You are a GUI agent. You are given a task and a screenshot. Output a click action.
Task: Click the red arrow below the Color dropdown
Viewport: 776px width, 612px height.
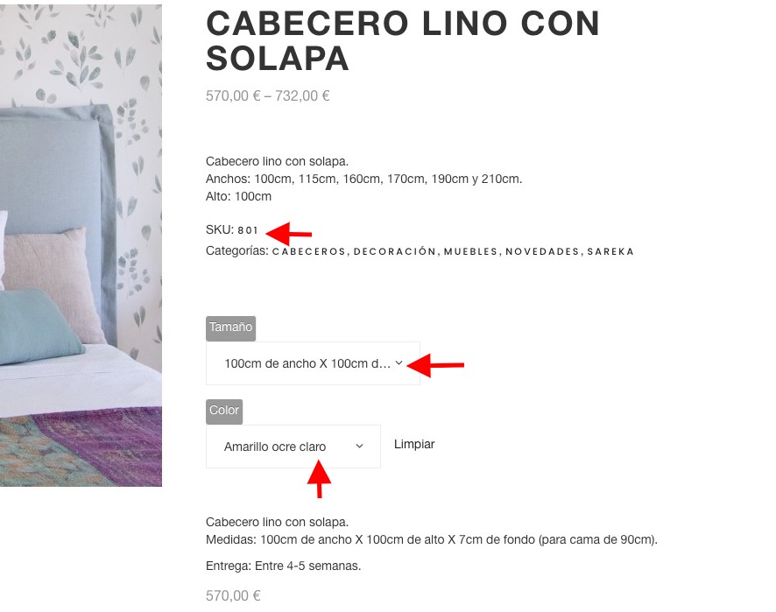click(x=319, y=478)
